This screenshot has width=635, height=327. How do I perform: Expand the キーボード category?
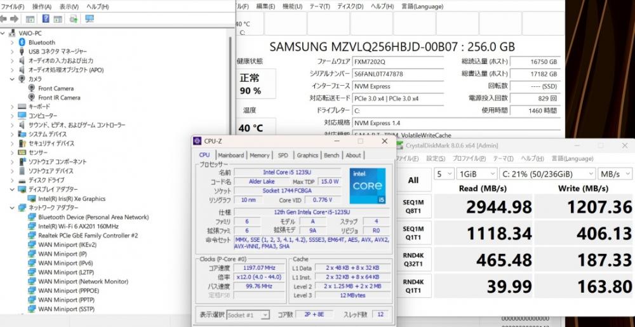tap(12, 107)
